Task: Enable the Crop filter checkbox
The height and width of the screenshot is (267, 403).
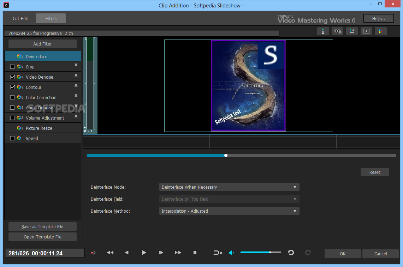Action: (12, 67)
